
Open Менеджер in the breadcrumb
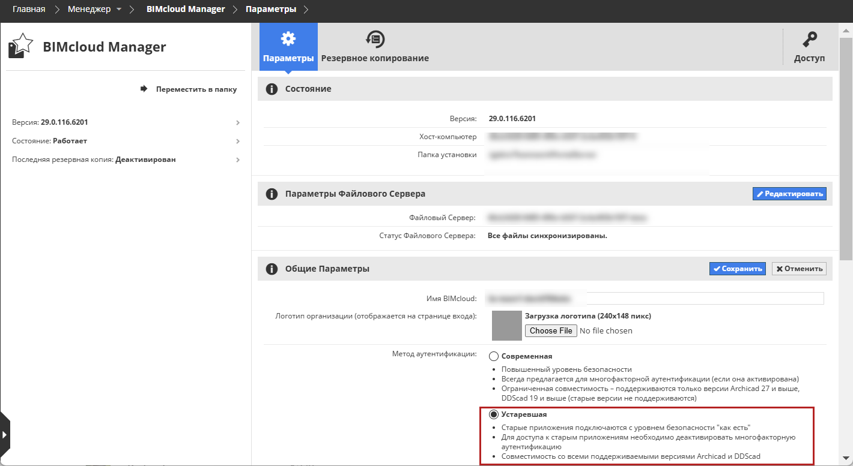point(90,10)
